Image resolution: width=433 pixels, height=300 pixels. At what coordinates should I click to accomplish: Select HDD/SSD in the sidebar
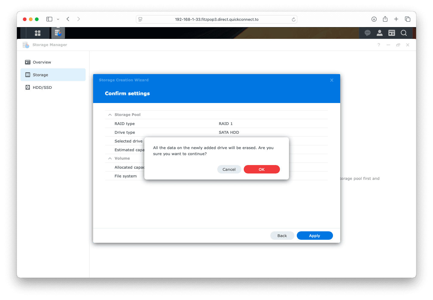(42, 88)
